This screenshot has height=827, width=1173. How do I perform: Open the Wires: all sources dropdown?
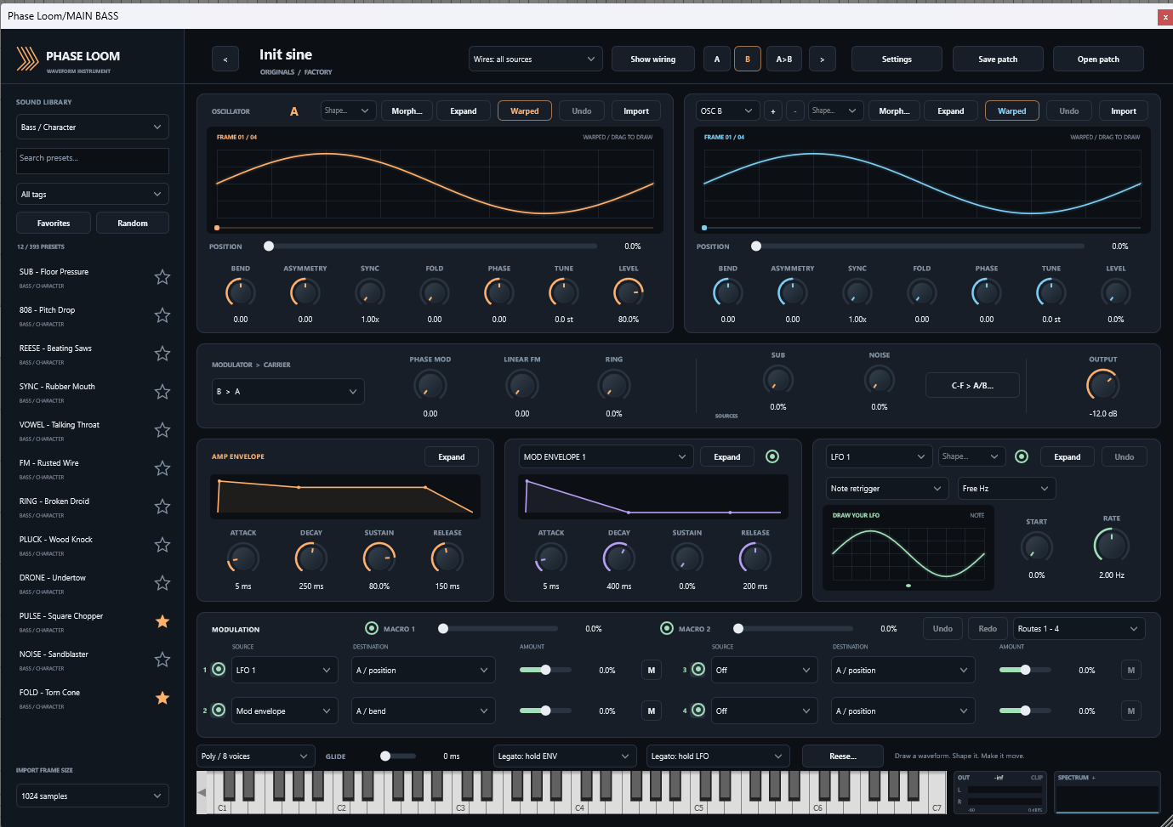[535, 59]
